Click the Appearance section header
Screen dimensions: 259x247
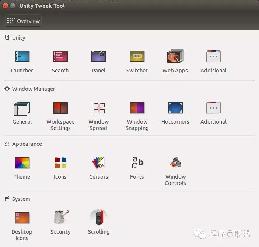[x=23, y=144]
